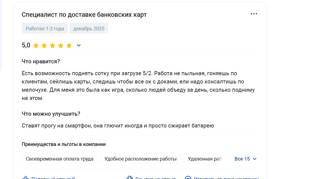Click the "декабрь 2025" date tag

[89, 28]
